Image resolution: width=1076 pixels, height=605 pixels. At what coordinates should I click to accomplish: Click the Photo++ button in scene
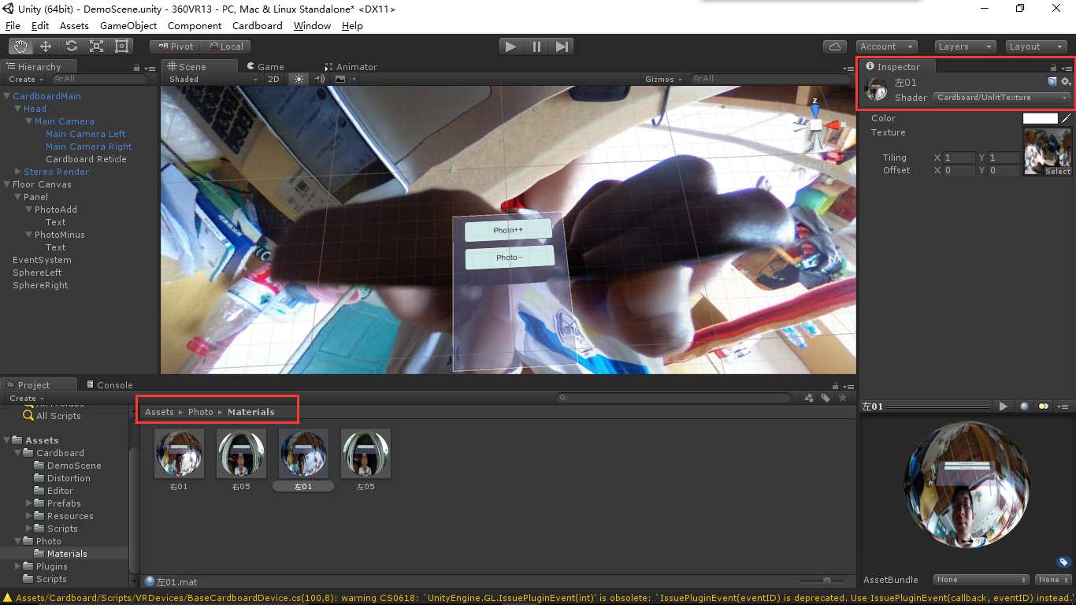[x=509, y=231]
